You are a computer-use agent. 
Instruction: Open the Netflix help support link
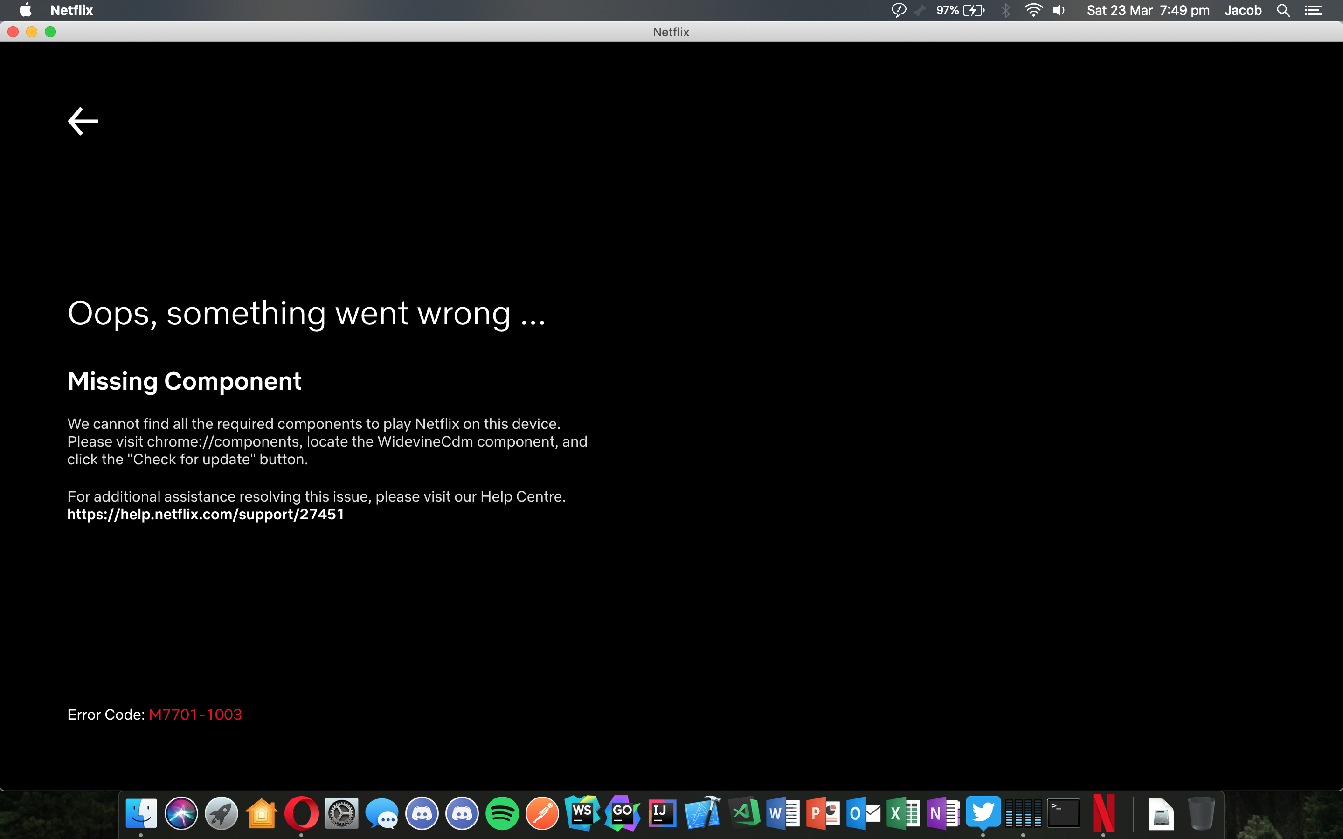click(205, 515)
